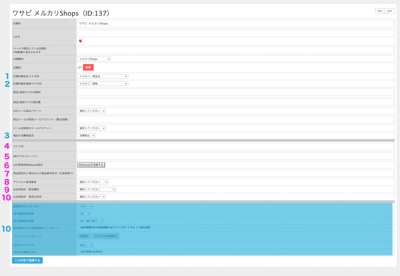Click the 初期化 template button

[84, 236]
